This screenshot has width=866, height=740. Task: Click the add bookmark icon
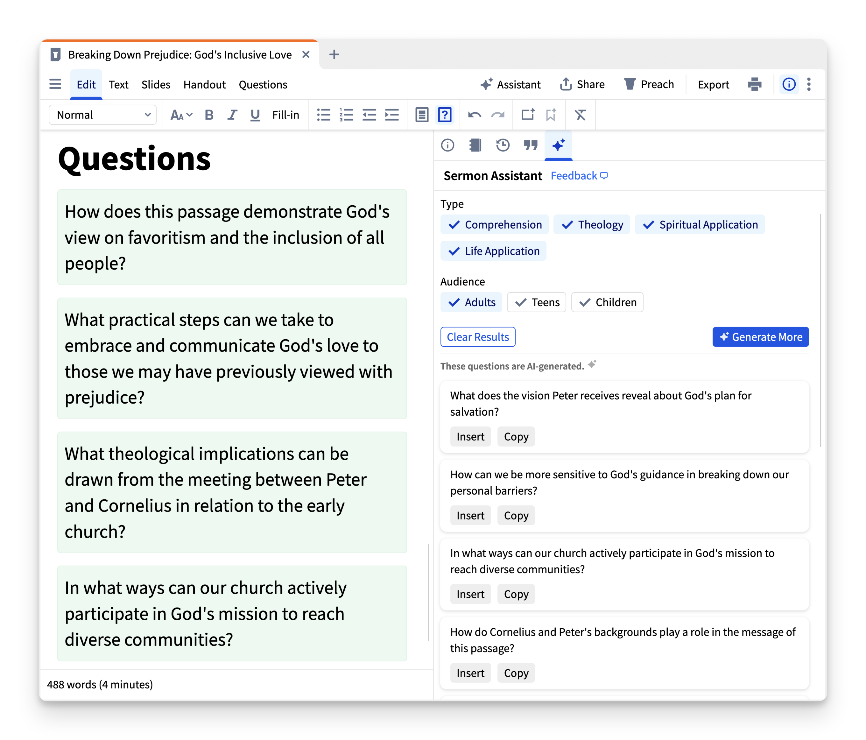(551, 115)
